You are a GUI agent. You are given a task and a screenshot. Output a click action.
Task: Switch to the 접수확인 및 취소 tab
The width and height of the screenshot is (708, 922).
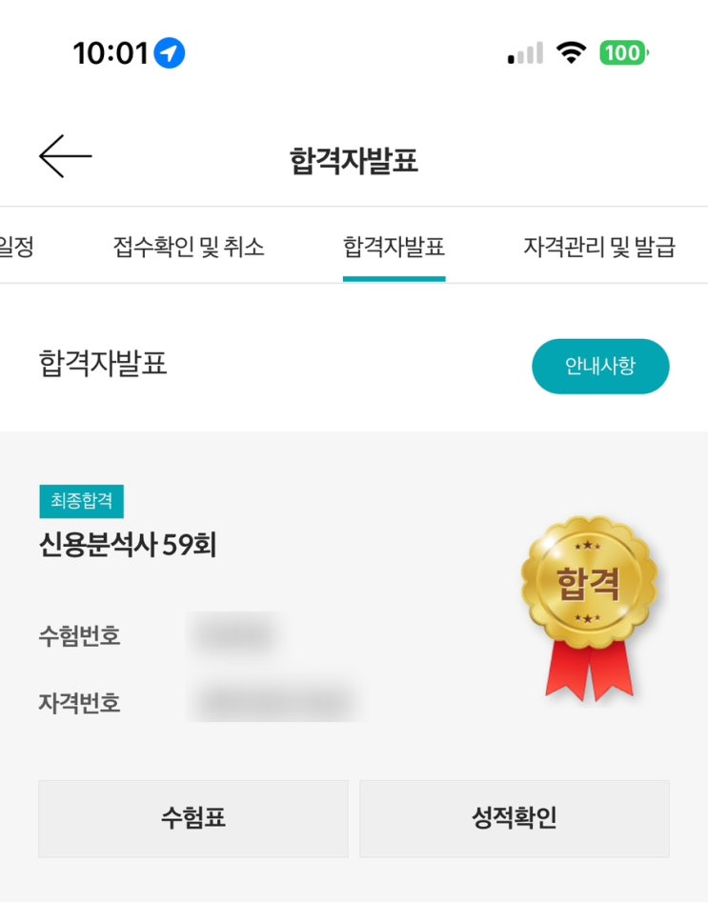click(189, 247)
